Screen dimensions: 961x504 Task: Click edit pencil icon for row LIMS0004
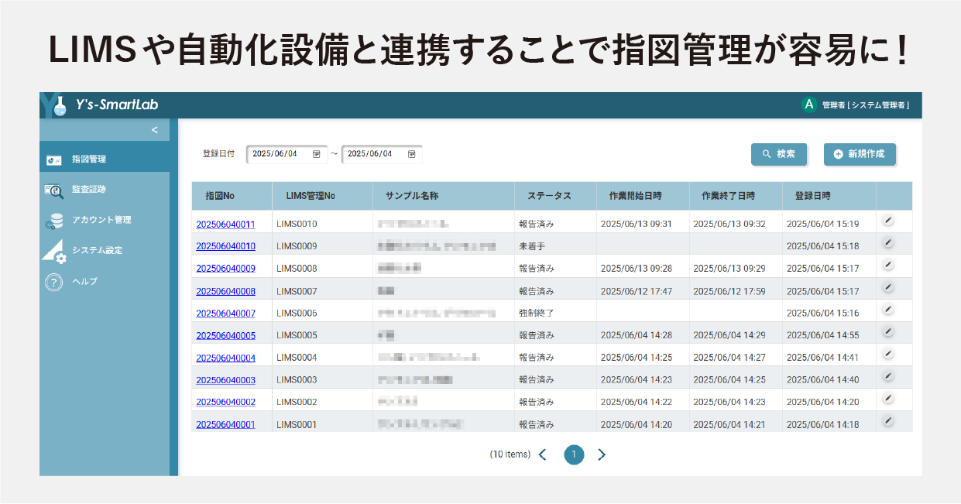point(888,354)
